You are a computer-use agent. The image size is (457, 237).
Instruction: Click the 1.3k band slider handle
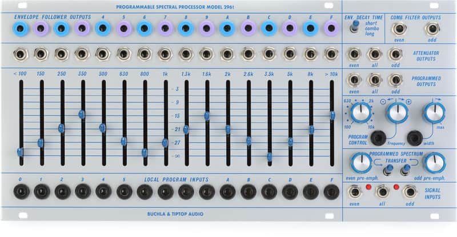click(x=186, y=129)
